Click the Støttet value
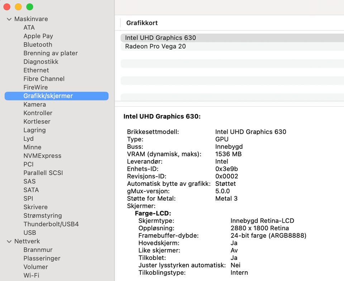The image size is (344, 281). (225, 184)
